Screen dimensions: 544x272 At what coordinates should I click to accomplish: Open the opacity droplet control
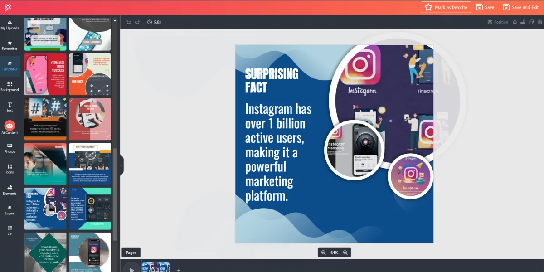point(515,22)
